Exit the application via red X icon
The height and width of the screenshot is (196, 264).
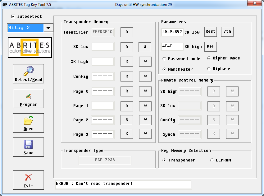click(29, 180)
